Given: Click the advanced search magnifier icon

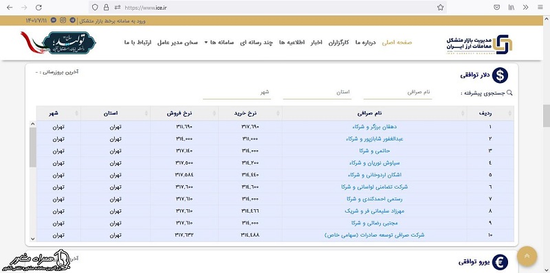Looking at the screenshot, I should tap(509, 93).
